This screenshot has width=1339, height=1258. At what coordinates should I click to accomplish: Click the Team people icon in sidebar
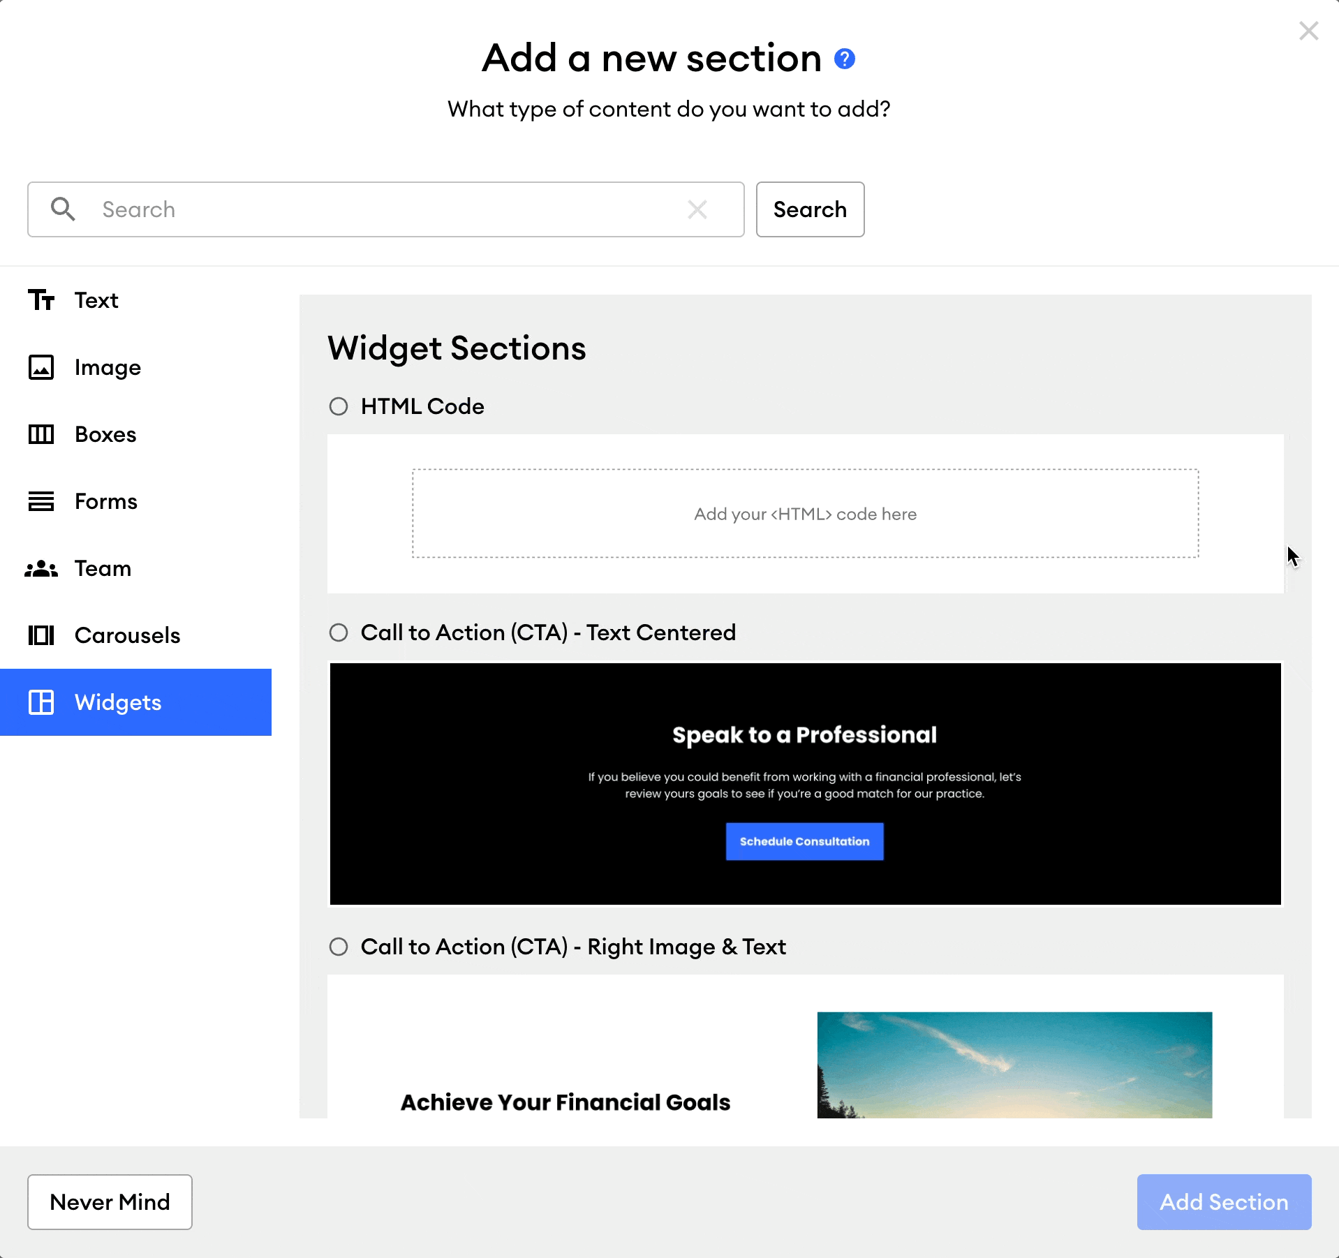click(x=40, y=568)
